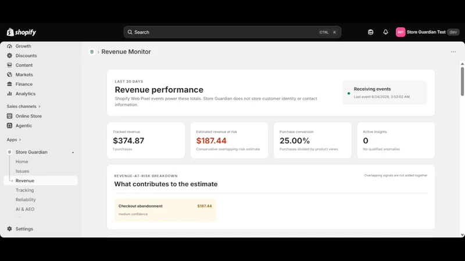Screen dimensions: 465x261
Task: Click the pin dot beside Store Guardian
Action: coord(73,153)
